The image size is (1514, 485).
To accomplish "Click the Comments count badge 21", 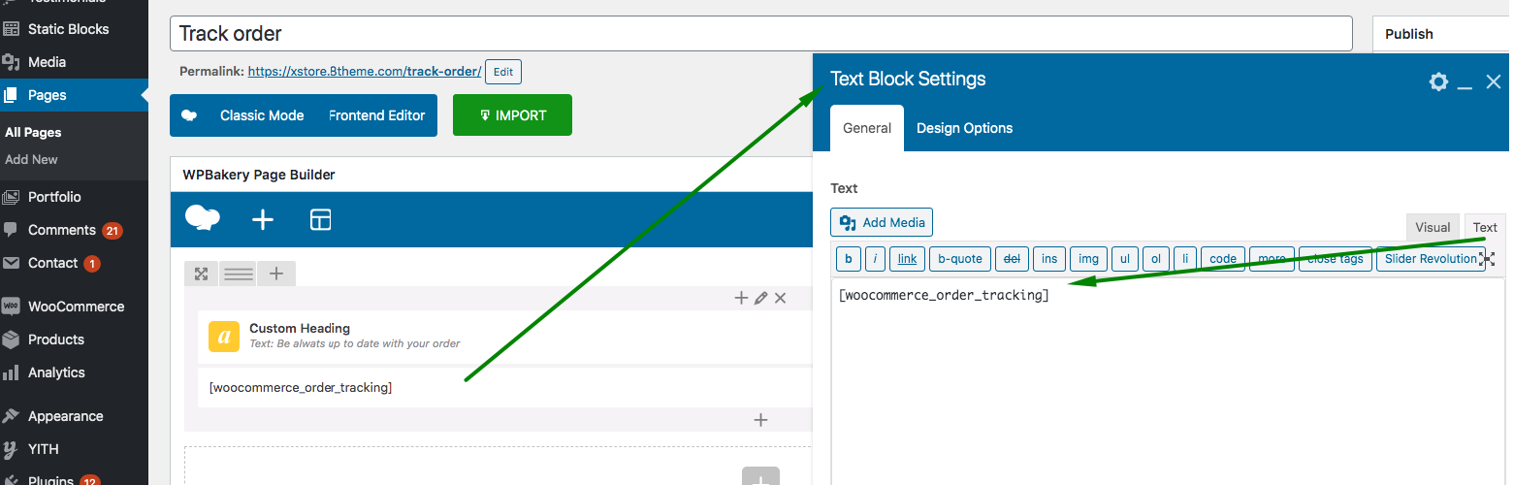I will (x=113, y=231).
